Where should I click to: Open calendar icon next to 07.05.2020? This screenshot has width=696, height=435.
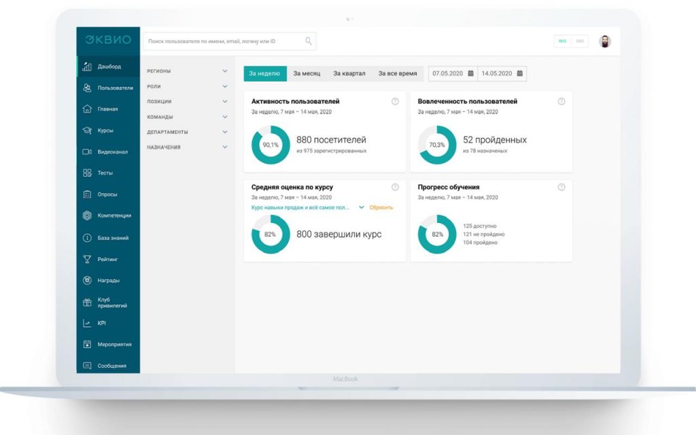[470, 73]
